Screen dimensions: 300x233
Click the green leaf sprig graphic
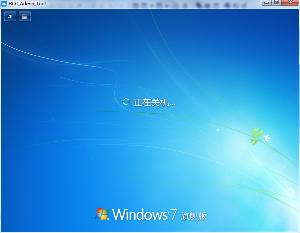(255, 135)
